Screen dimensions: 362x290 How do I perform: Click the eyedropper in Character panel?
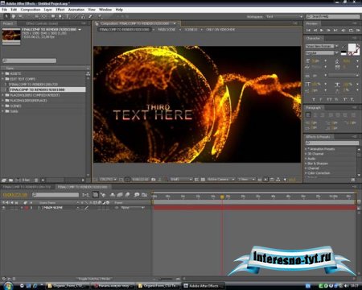pyautogui.click(x=343, y=47)
